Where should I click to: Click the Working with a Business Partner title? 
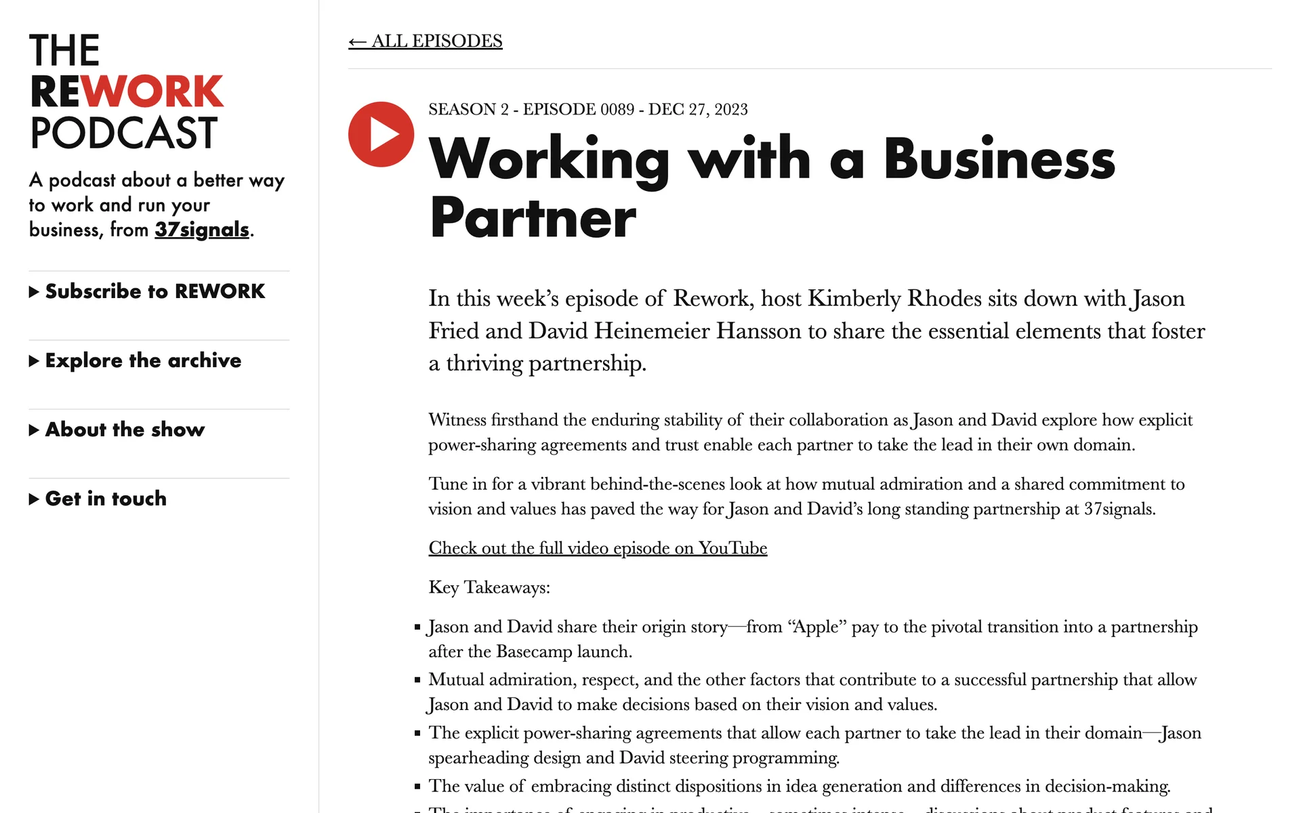(x=771, y=187)
